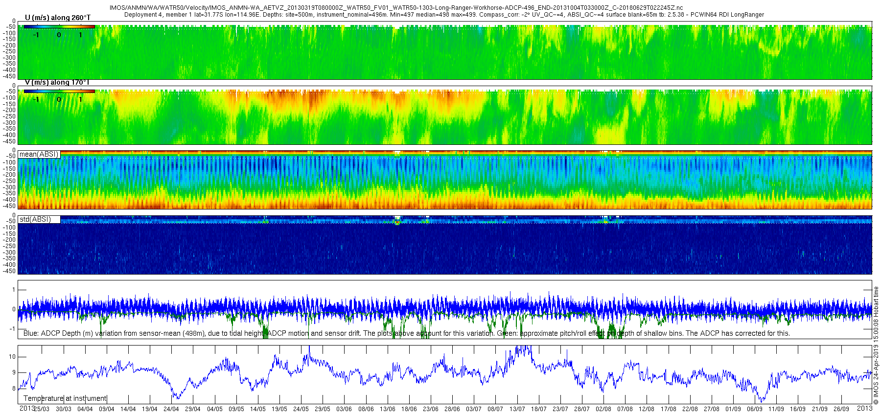Click the 14/05 date tick label

coord(257,409)
